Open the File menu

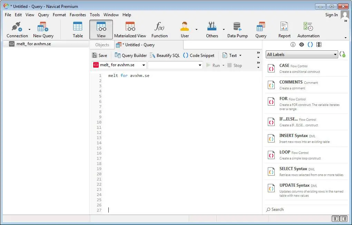click(x=8, y=15)
